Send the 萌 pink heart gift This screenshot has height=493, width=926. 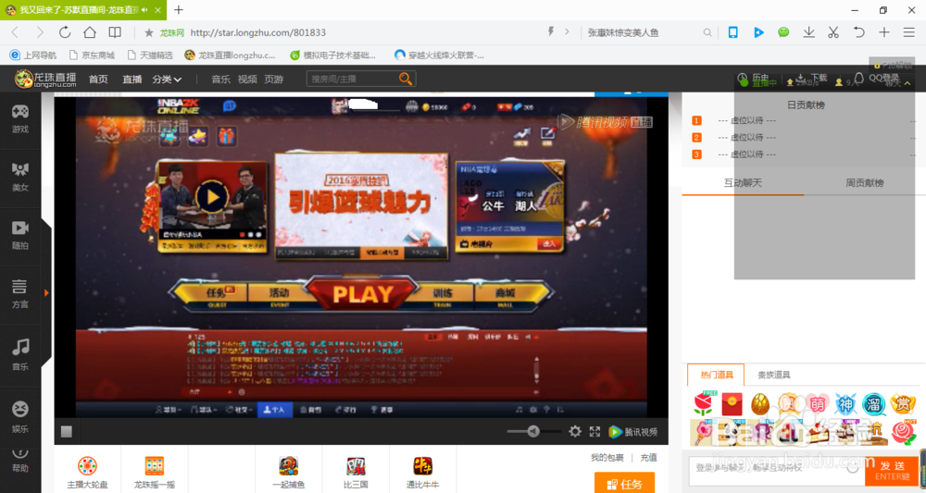pyautogui.click(x=818, y=404)
